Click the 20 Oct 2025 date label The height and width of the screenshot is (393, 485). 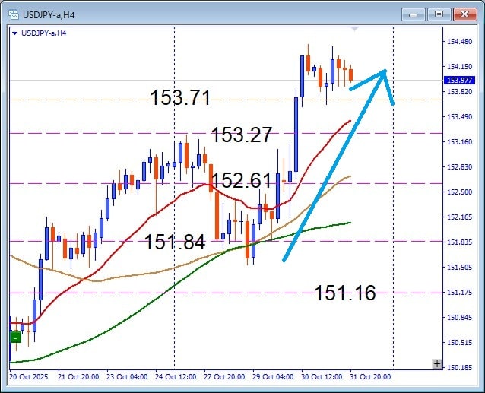[x=28, y=377]
